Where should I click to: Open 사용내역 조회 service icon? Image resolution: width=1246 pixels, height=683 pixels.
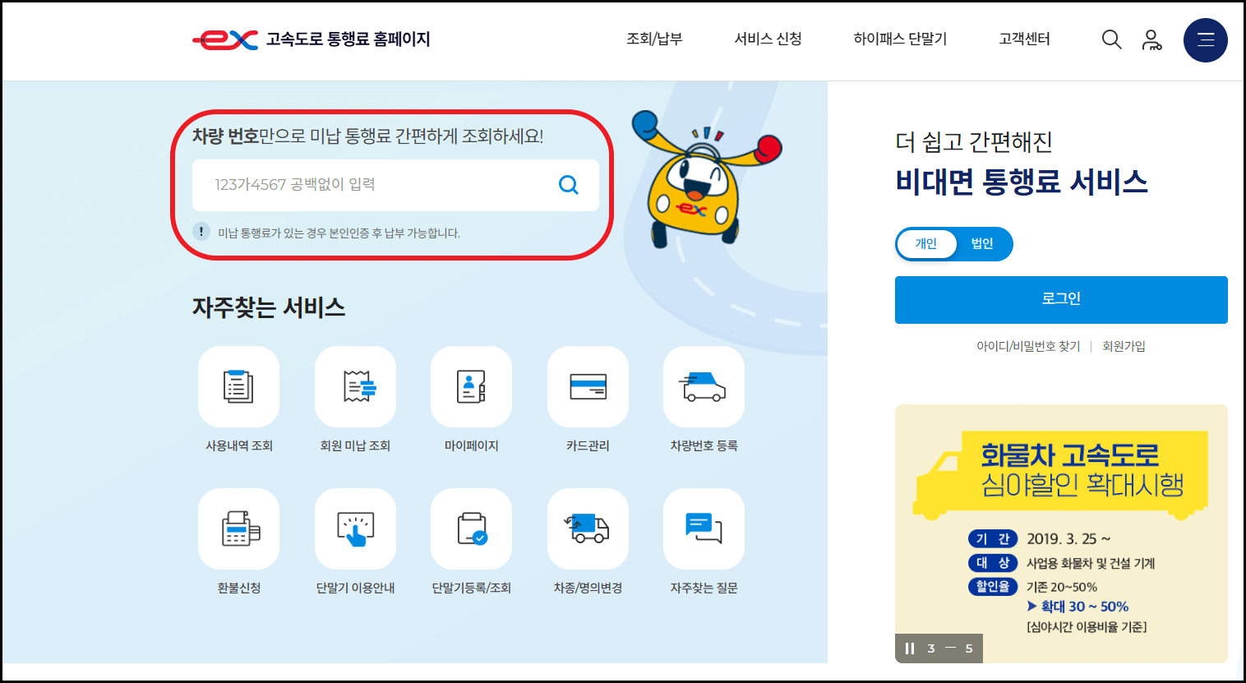(238, 386)
